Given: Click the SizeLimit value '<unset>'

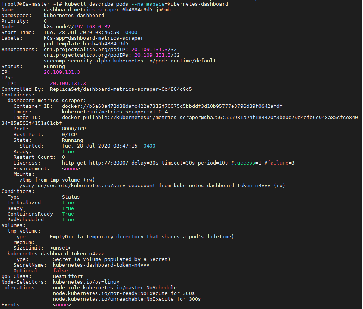Looking at the screenshot, I should click(x=60, y=248).
